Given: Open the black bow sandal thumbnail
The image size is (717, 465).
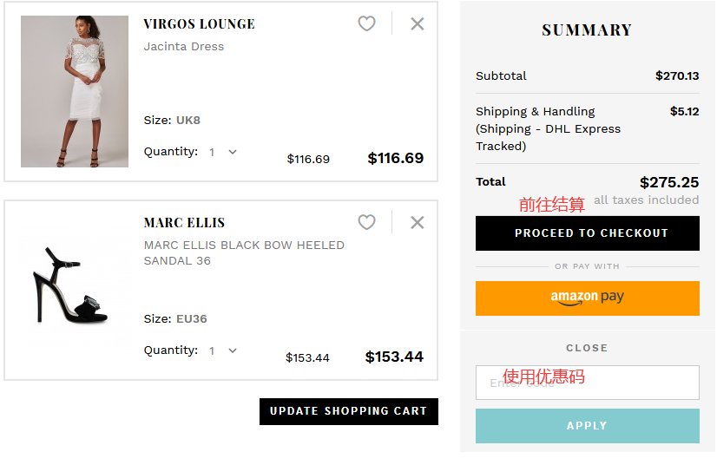Looking at the screenshot, I should point(73,288).
